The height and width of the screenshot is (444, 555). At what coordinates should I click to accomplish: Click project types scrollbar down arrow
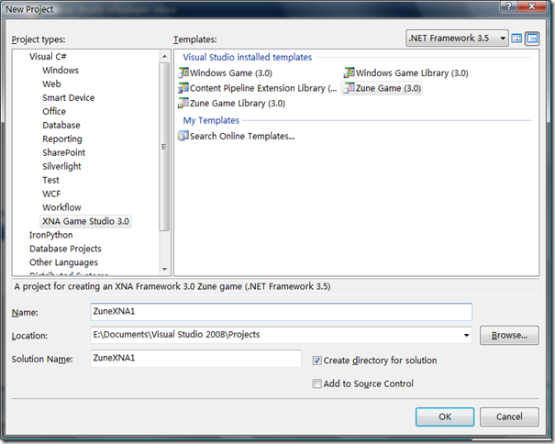164,270
